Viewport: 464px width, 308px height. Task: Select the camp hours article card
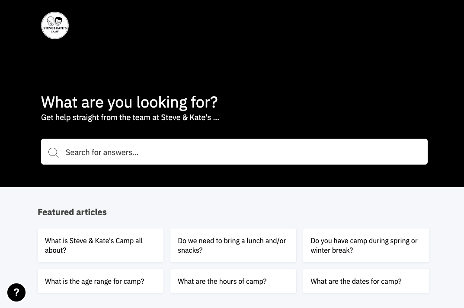point(233,281)
